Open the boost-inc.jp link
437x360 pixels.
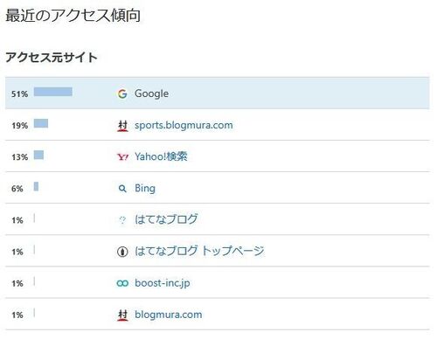(163, 283)
